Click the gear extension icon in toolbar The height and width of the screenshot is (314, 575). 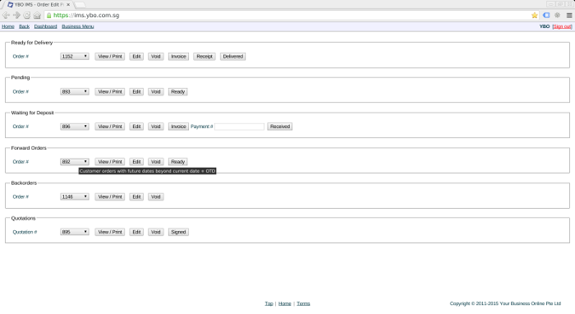click(558, 15)
